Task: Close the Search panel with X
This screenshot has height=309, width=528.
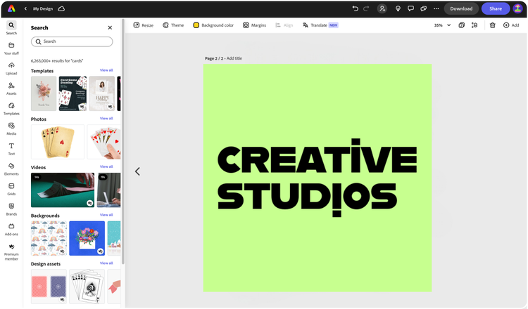Action: coord(110,28)
